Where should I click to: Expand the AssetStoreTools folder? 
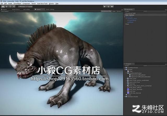coord(124,68)
